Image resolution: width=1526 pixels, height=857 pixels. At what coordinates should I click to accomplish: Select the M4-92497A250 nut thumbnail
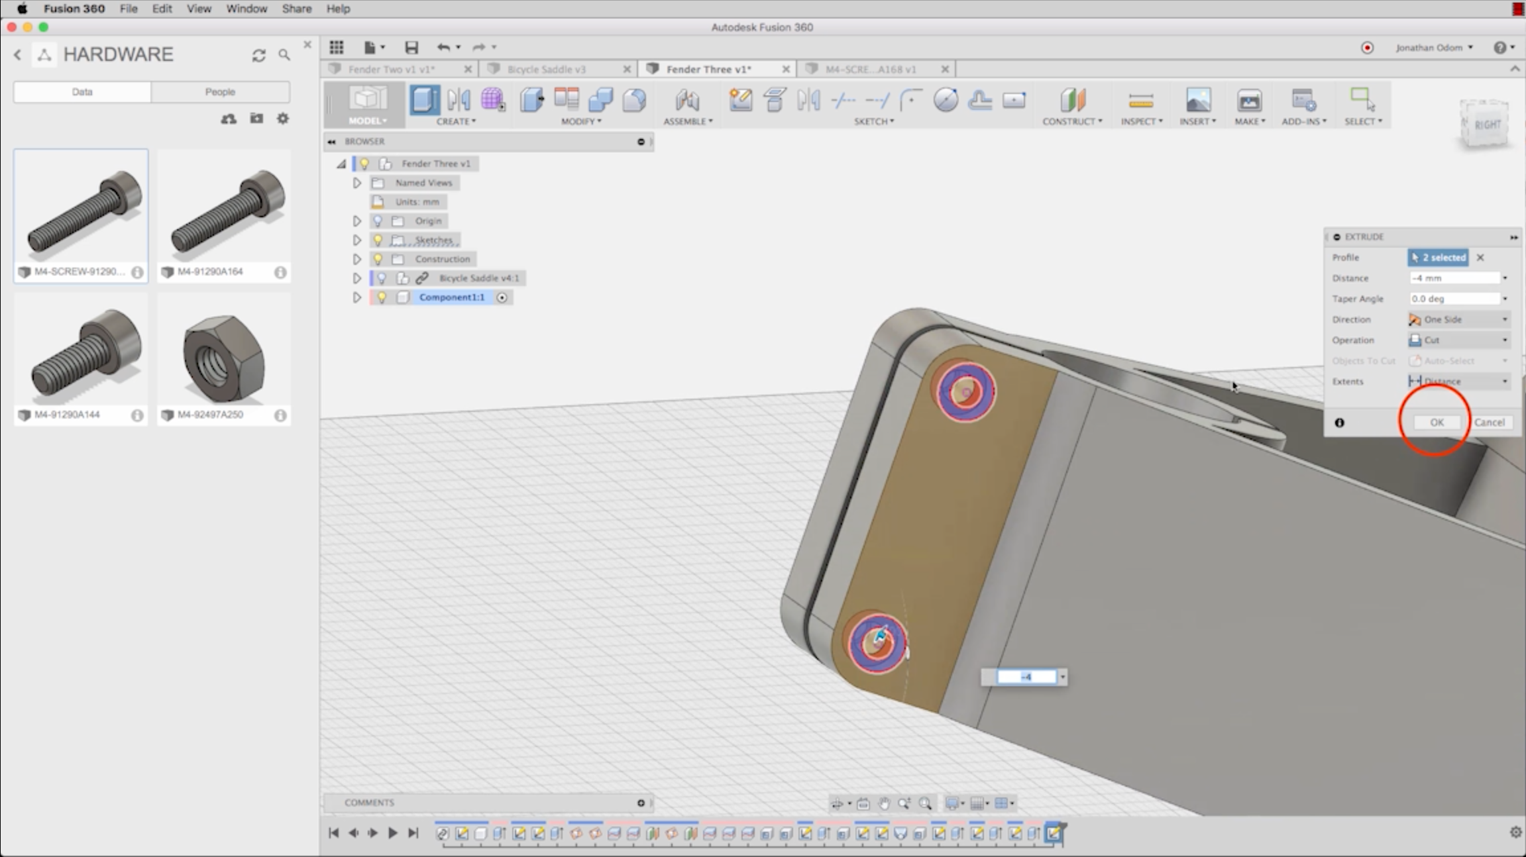[x=223, y=357]
